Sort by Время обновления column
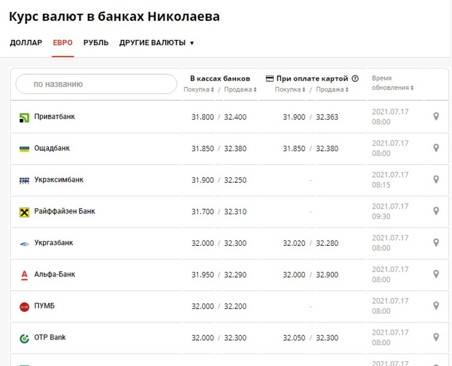This screenshot has width=452, height=366. 392,83
